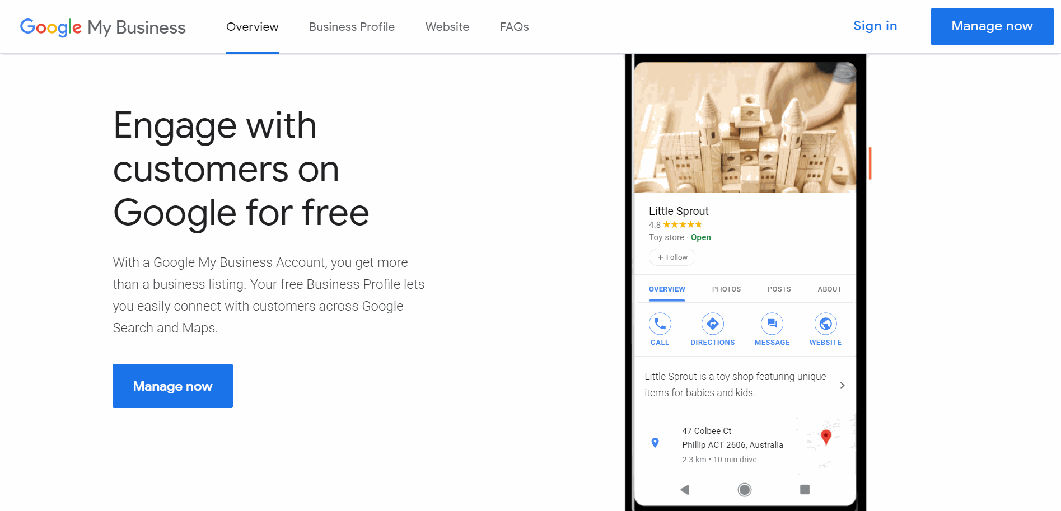Open the Business Profile menu item
Viewport: 1061px width, 511px height.
352,27
